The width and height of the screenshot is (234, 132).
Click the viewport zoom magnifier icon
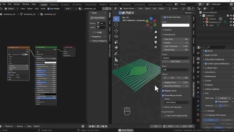pos(155,32)
